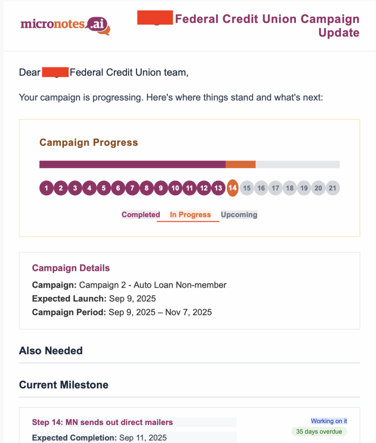
Task: Click the Current Milestone section heading
Action: 64,385
